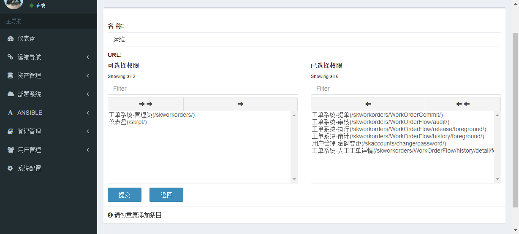Open the 运维导航 menu item
This screenshot has height=234, width=519.
click(x=49, y=57)
